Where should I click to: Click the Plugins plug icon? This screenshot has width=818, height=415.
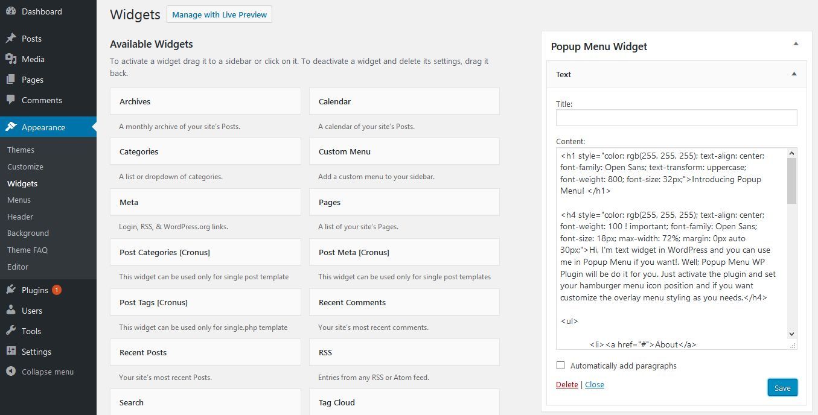point(11,290)
